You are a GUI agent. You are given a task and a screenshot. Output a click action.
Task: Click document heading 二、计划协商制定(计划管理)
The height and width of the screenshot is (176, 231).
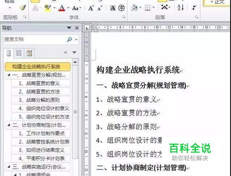coord(141,168)
